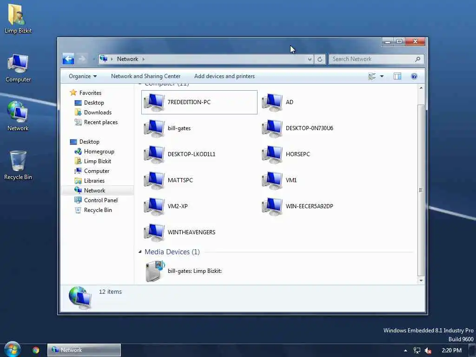The width and height of the screenshot is (476, 357).
Task: Open the Organize dropdown menu
Action: pos(83,76)
